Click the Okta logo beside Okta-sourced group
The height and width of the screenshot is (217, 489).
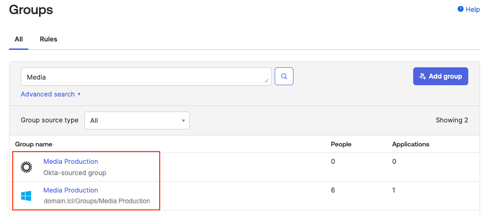(x=26, y=167)
